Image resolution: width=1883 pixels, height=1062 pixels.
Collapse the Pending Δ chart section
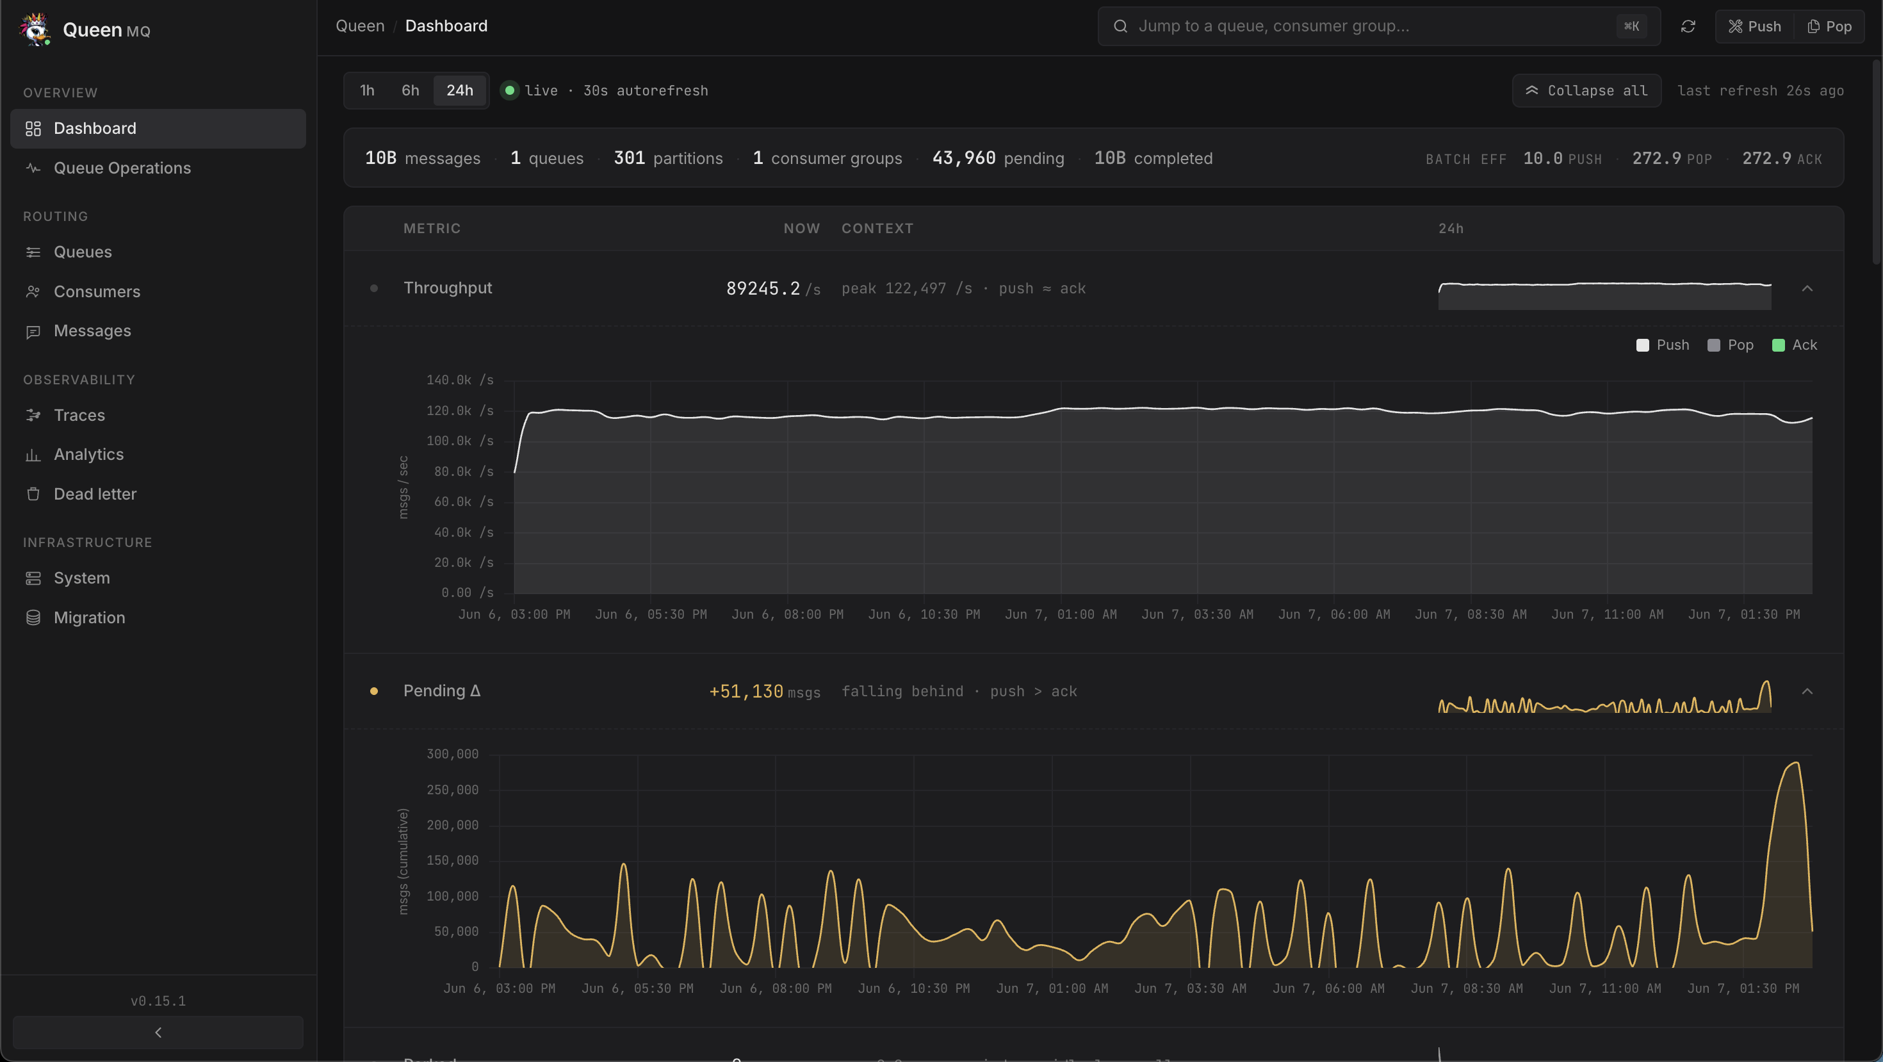pyautogui.click(x=1807, y=691)
